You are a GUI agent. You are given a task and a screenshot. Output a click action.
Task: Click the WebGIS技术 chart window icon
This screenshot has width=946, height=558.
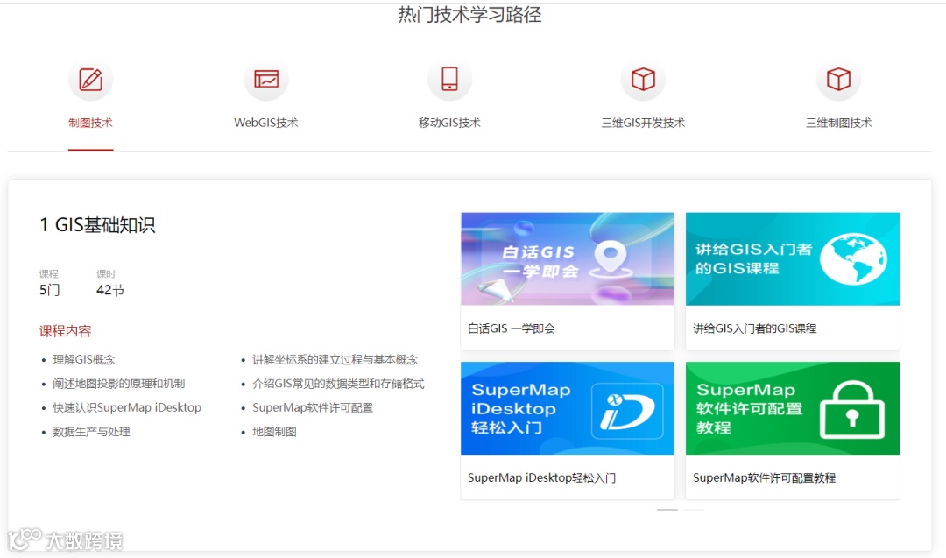point(266,80)
